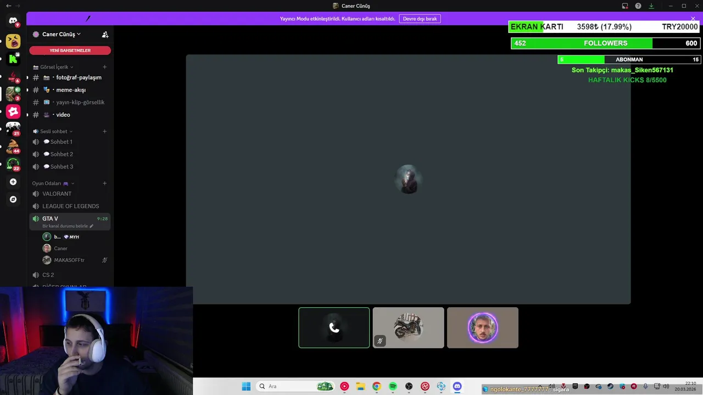This screenshot has height=395, width=703.
Task: Open the video text channel
Action: click(x=70, y=115)
